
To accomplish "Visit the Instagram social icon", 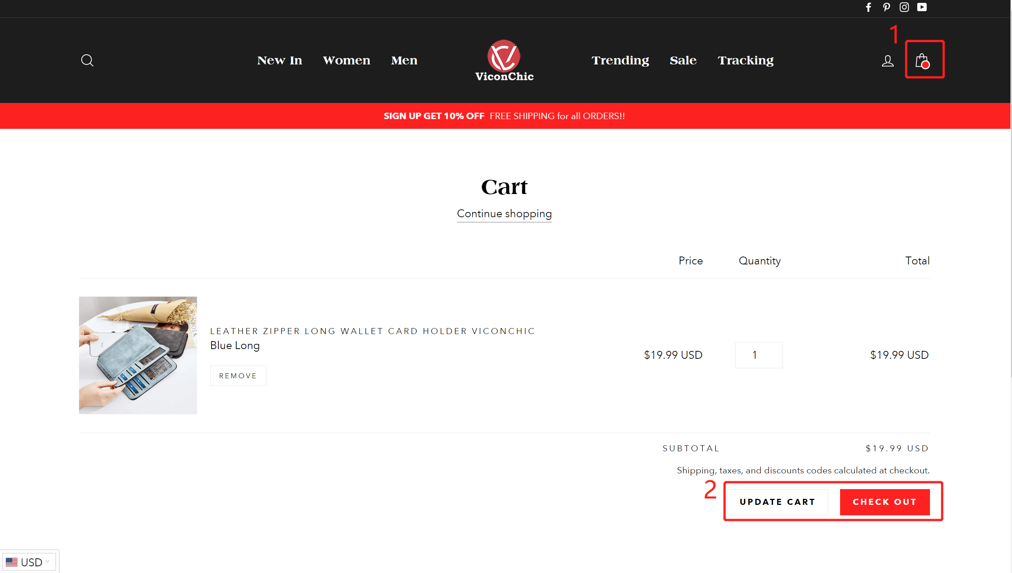I will [904, 7].
